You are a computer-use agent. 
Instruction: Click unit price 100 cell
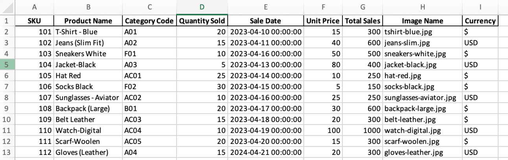tap(323, 130)
